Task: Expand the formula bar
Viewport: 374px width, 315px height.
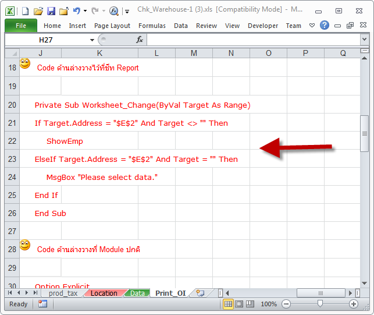Action: click(364, 40)
